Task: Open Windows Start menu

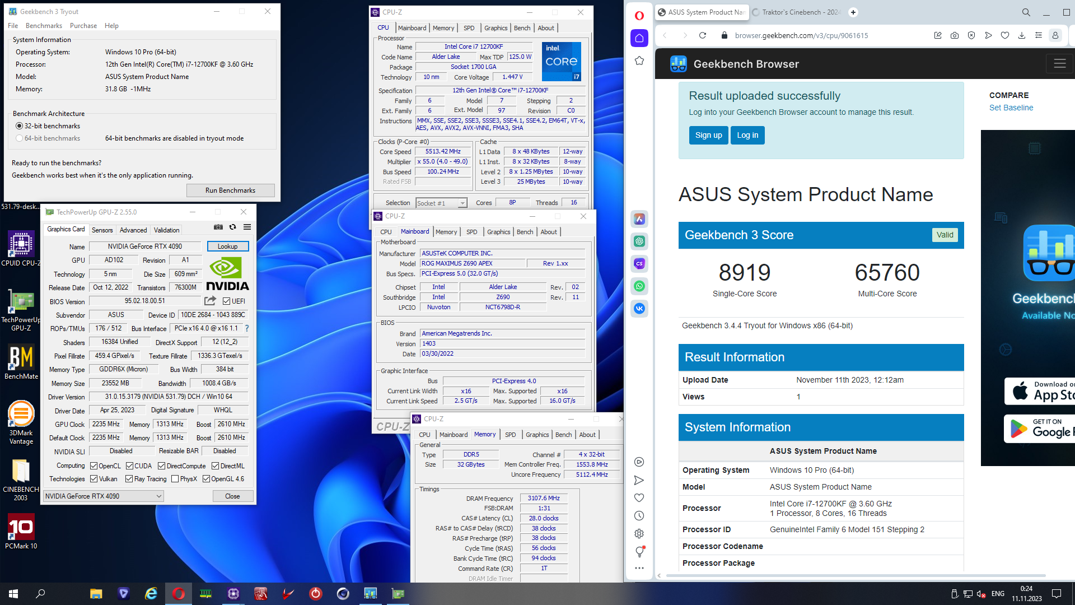Action: point(13,594)
